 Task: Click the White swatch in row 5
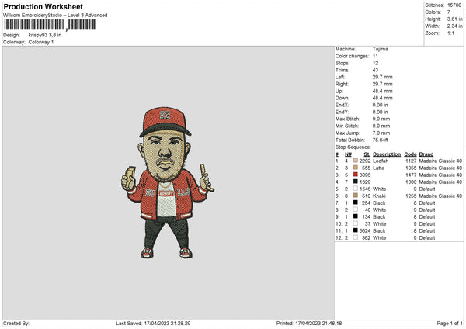(356, 189)
